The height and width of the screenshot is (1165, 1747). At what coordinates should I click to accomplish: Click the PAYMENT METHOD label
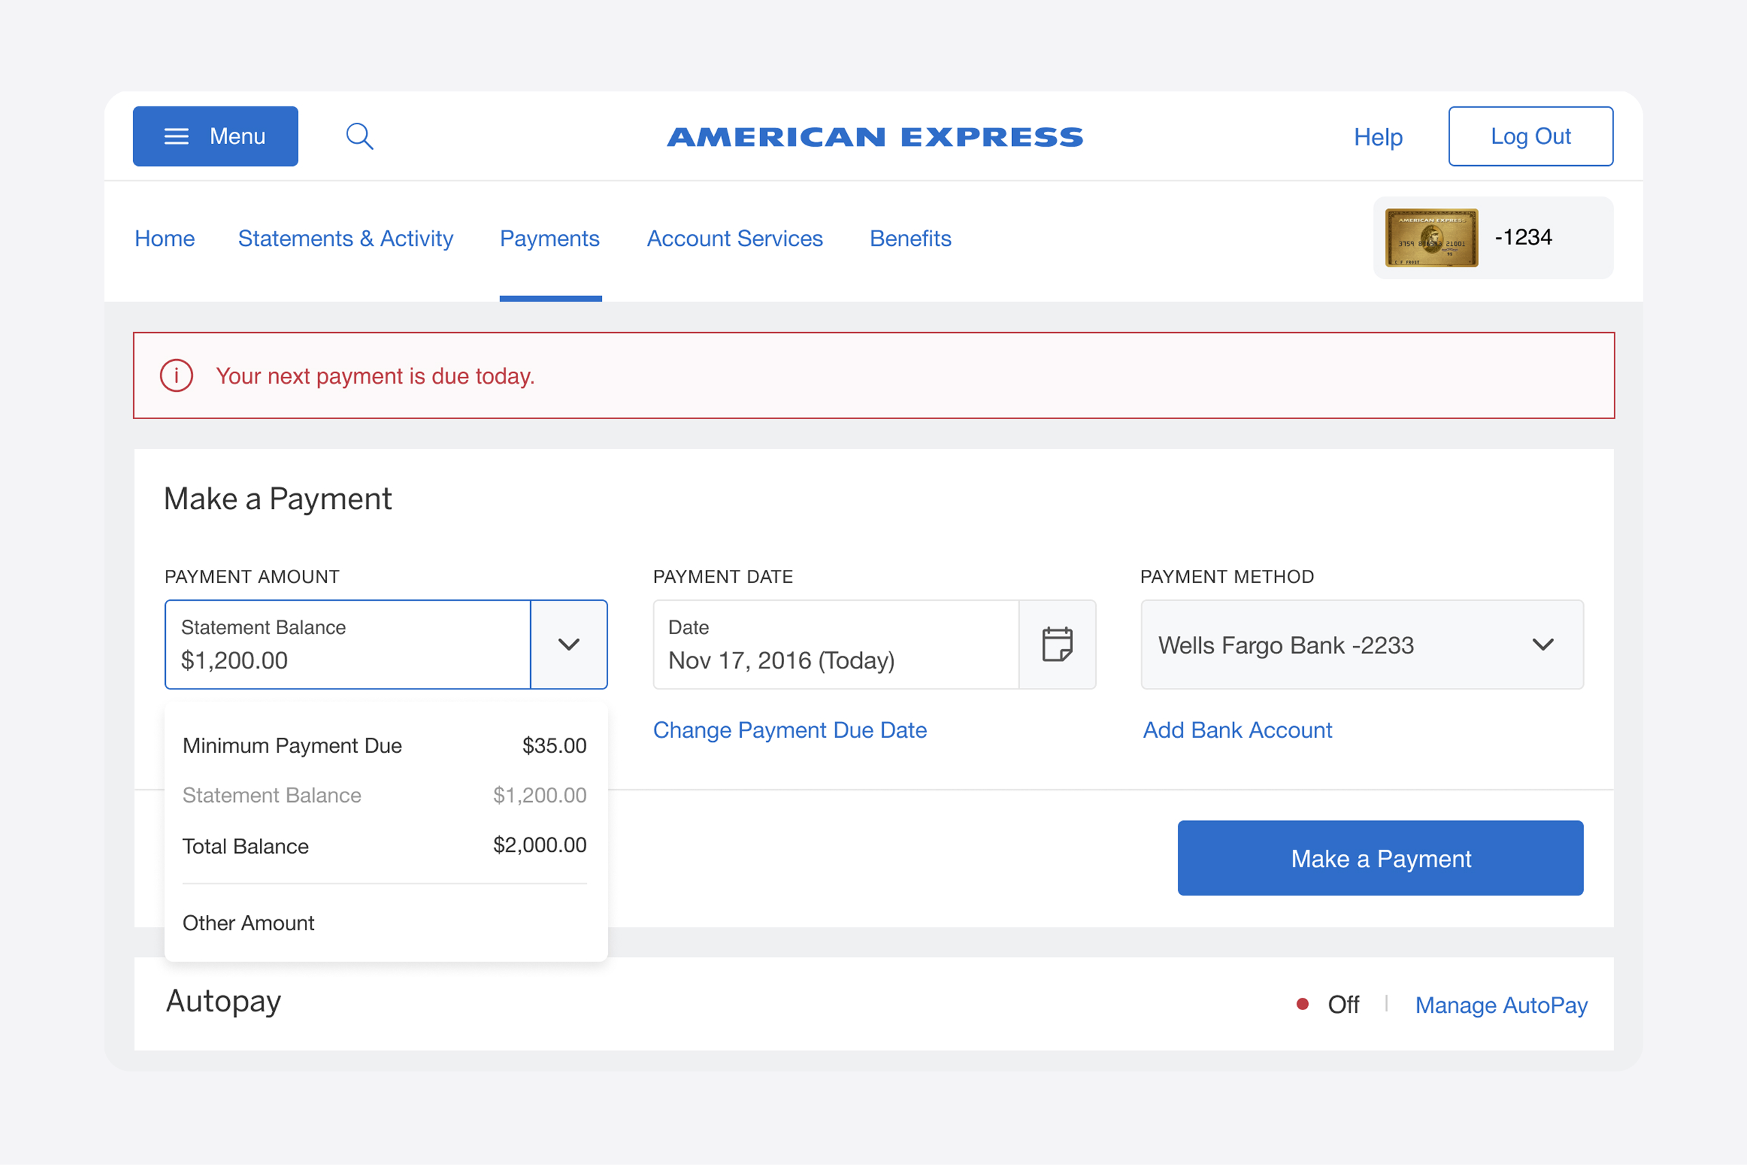1227,577
